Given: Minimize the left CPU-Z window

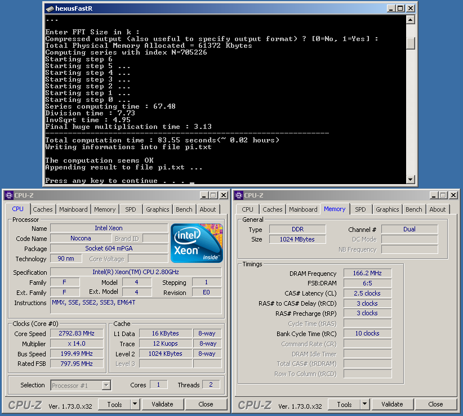Looking at the screenshot, I should (x=204, y=195).
